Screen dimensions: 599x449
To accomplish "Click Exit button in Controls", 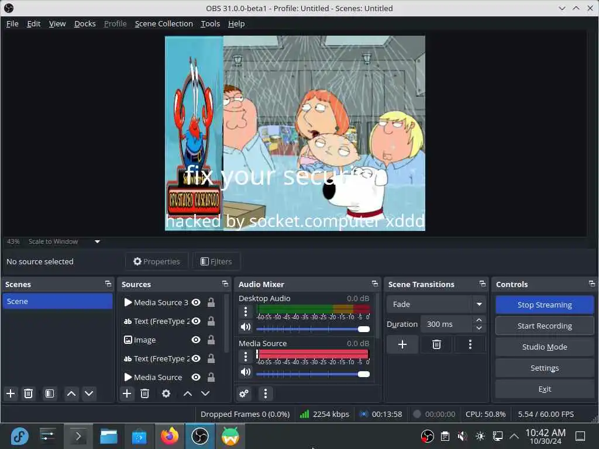I will 545,389.
